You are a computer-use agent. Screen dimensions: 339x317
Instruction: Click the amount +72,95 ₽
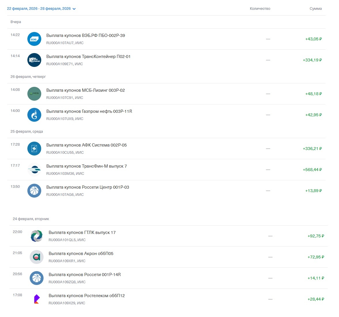click(316, 257)
